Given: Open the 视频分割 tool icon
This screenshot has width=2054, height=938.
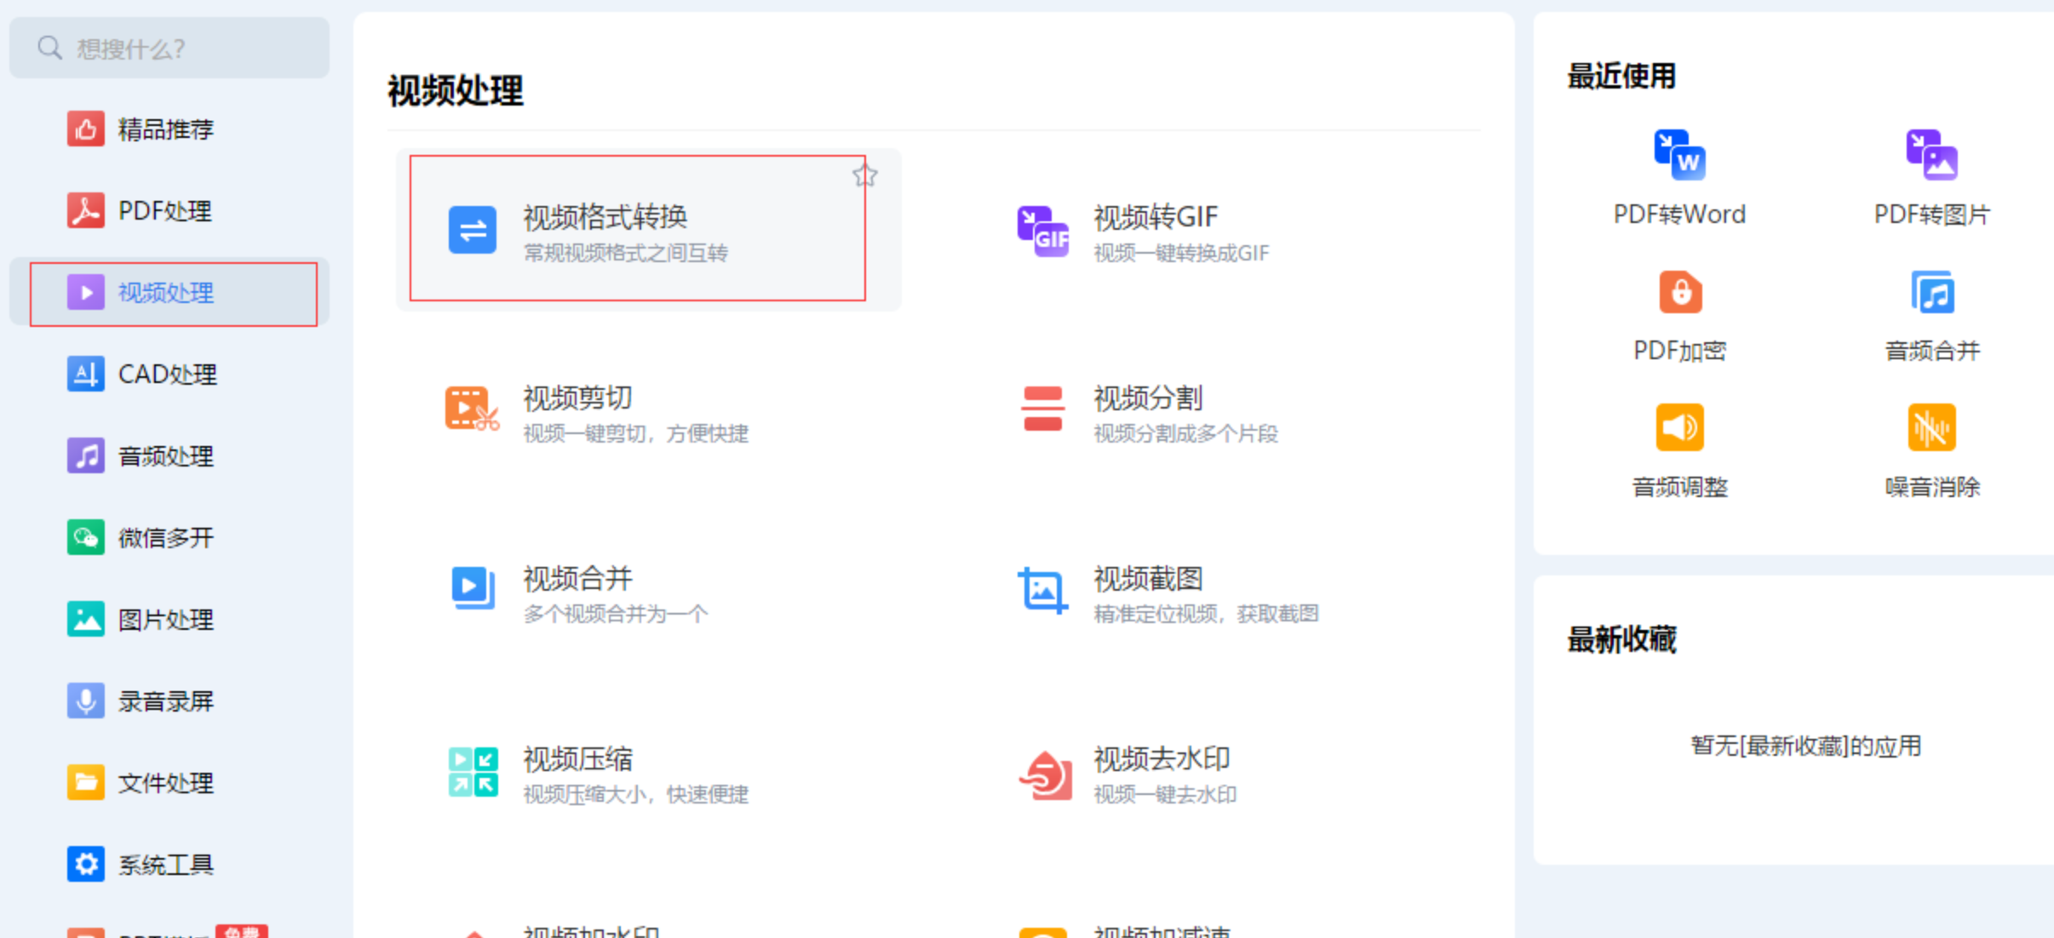Looking at the screenshot, I should [x=1043, y=409].
